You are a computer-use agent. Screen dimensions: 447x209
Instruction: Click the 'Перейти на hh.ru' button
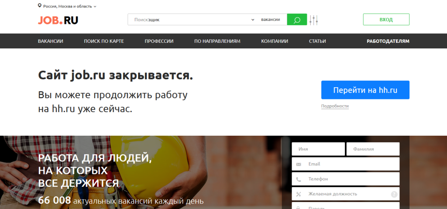point(365,90)
